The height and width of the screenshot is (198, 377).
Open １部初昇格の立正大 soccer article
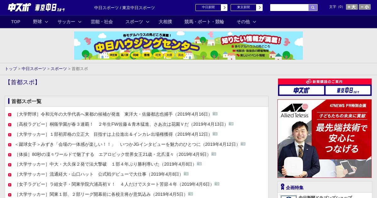pyautogui.click(x=113, y=134)
